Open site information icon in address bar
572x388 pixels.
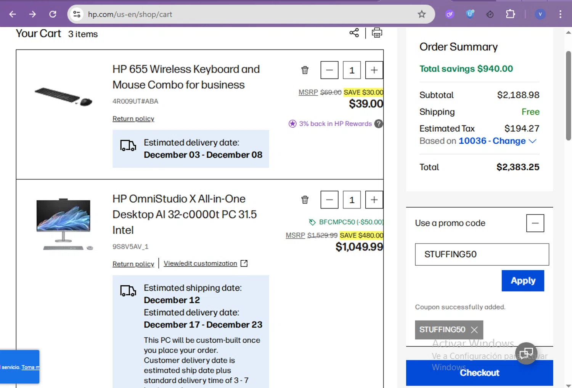pyautogui.click(x=77, y=14)
